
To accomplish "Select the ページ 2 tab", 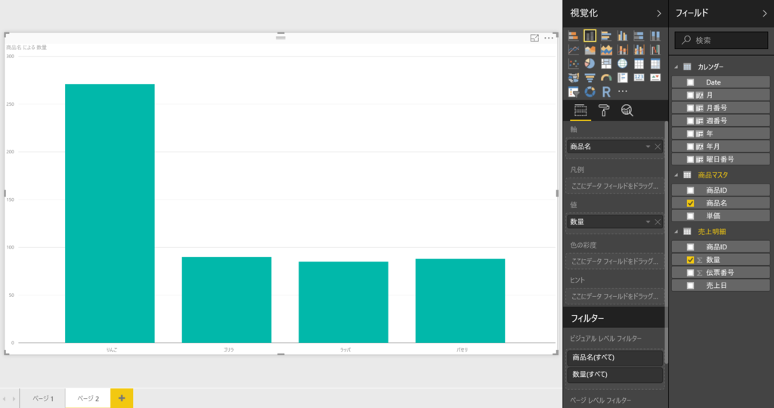I will coord(88,398).
